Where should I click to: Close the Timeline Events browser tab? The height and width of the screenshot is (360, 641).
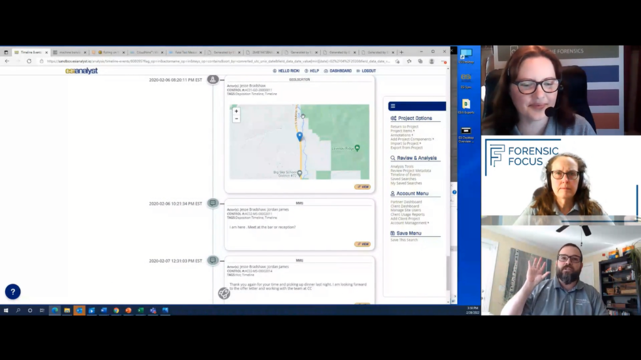46,52
